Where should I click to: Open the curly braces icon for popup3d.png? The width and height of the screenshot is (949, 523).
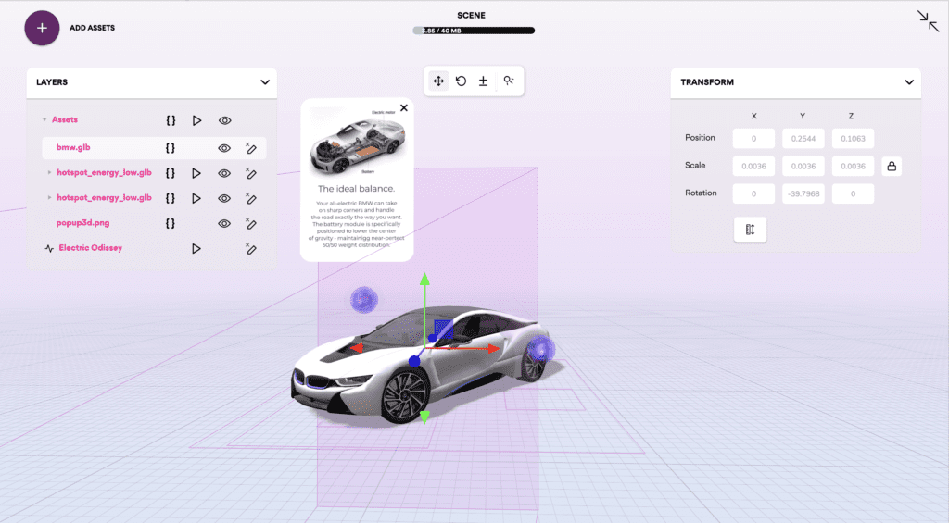pyautogui.click(x=171, y=223)
